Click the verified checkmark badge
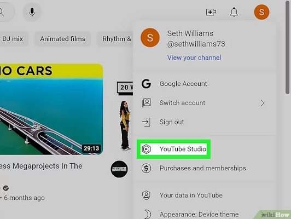Screen dimensions: 291x219 pyautogui.click(x=6, y=188)
